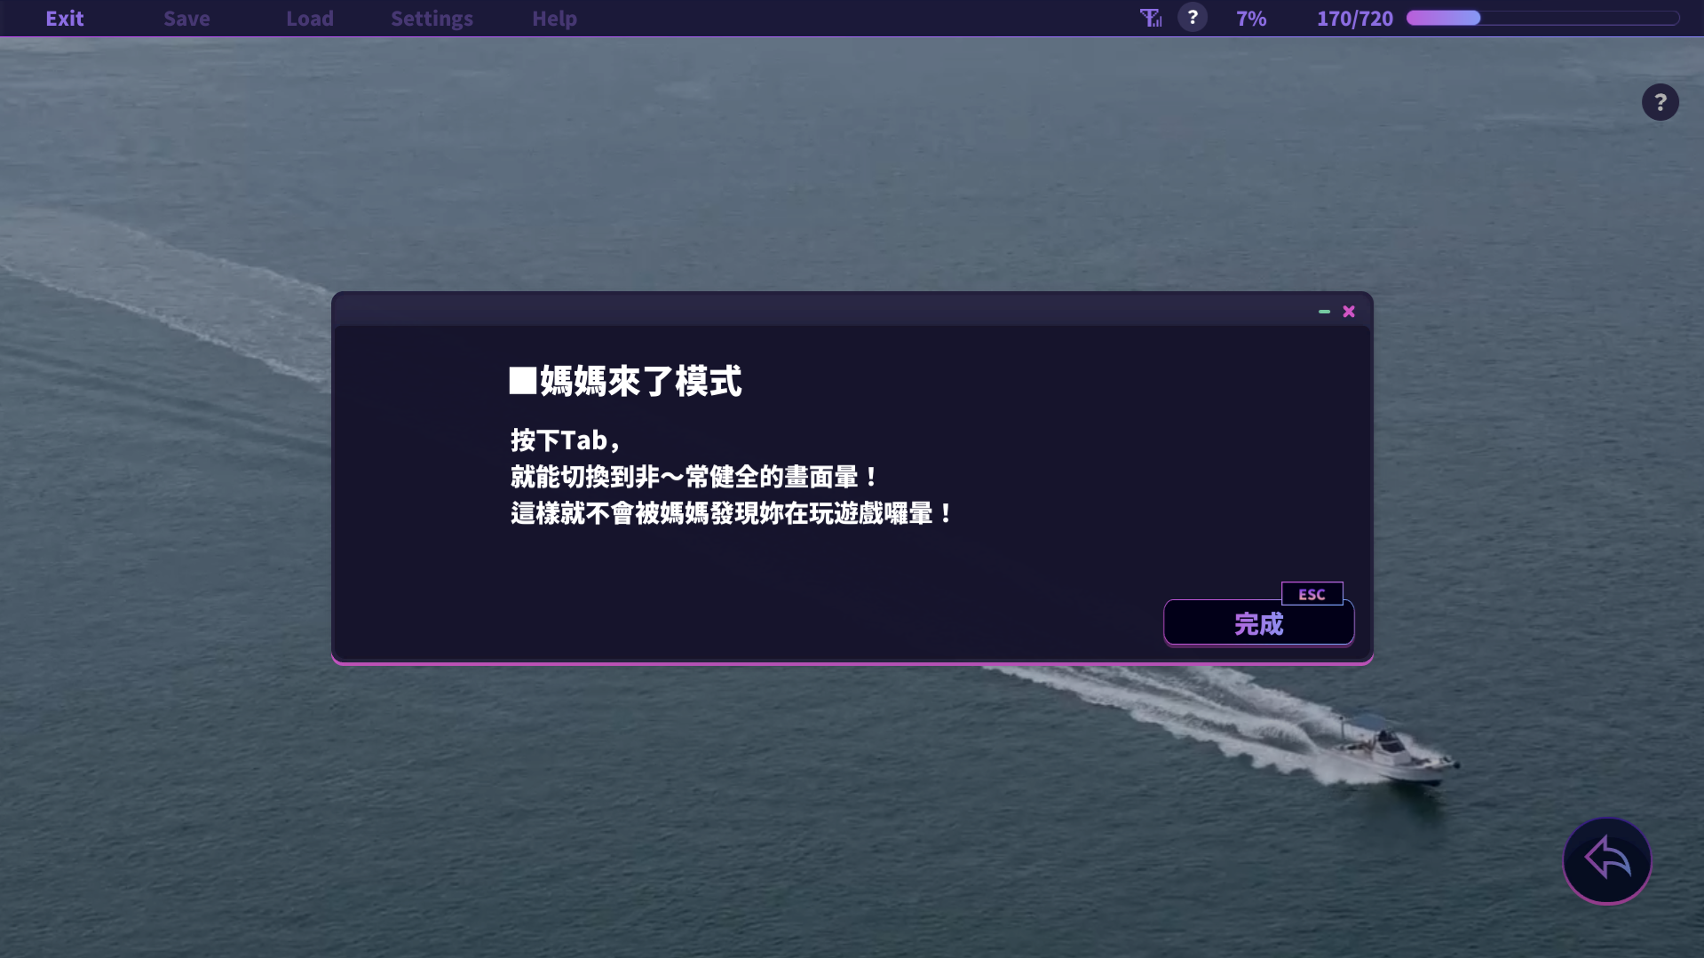1704x958 pixels.
Task: Open the Settings menu
Action: click(x=432, y=19)
